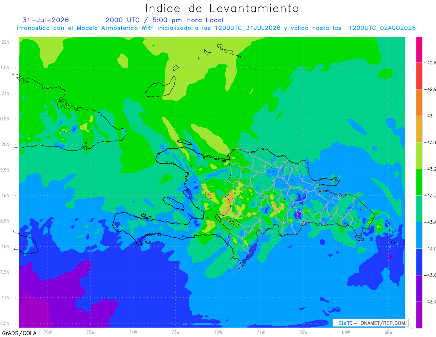Click the longitude label "68W"
This screenshot has height=337, width=436.
388,332
